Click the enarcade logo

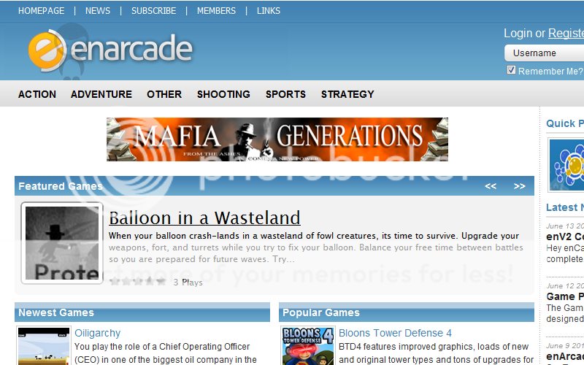pos(110,50)
